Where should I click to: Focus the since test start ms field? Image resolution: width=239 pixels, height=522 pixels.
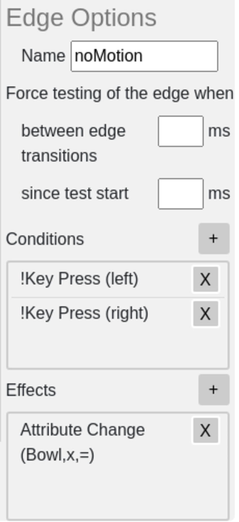[x=181, y=194]
